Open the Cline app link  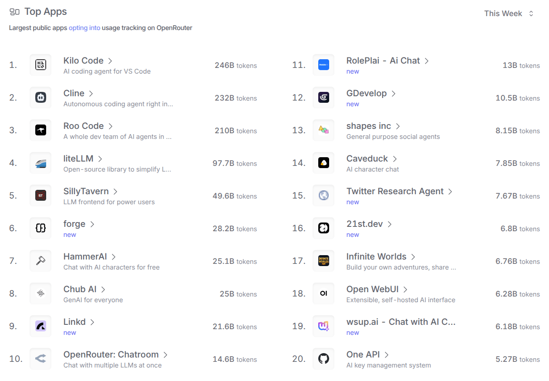click(78, 93)
